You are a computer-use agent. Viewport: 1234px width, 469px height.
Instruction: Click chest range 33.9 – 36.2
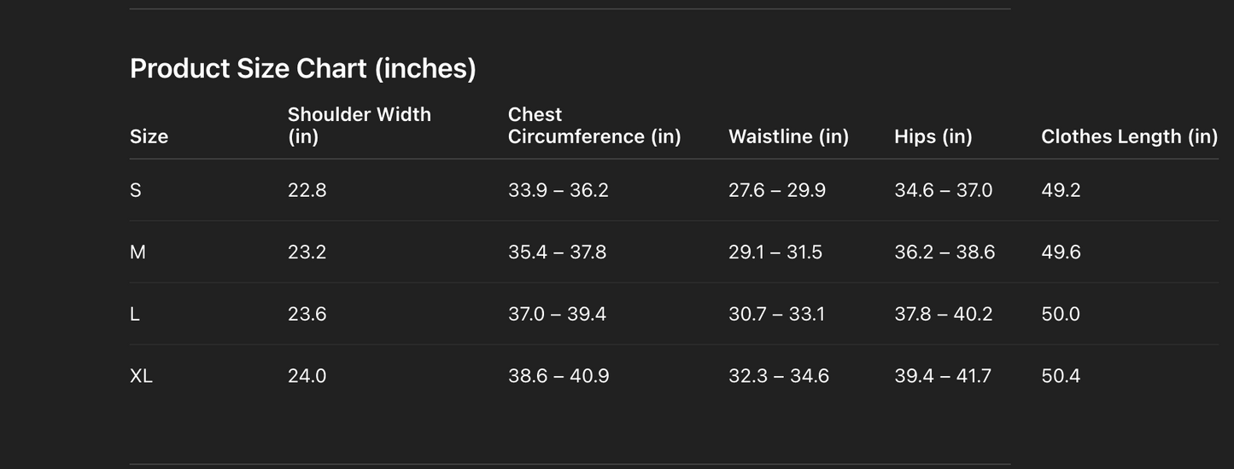pos(558,190)
